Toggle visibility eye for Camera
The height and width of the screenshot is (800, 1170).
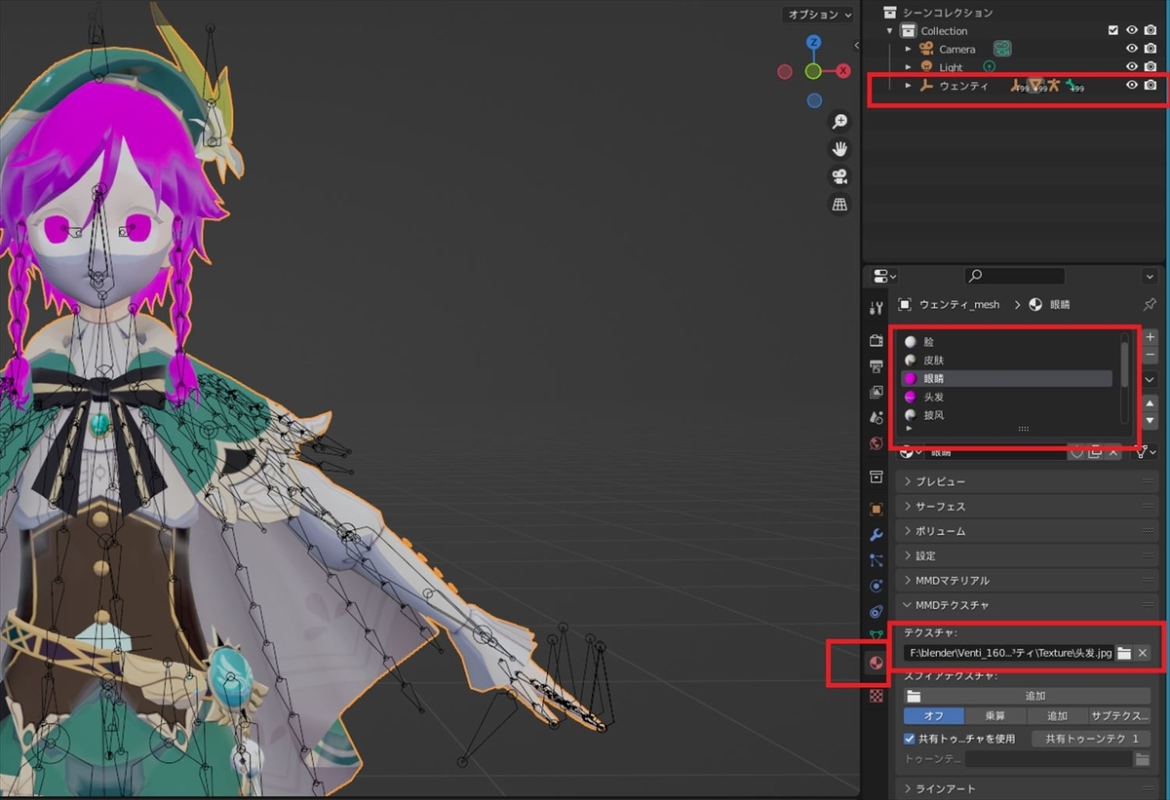point(1132,49)
